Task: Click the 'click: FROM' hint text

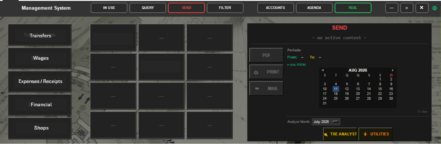Action: pos(296,65)
